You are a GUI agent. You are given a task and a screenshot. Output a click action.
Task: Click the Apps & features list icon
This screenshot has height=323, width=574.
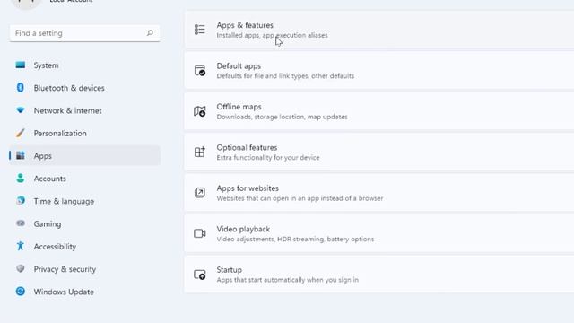pyautogui.click(x=199, y=30)
